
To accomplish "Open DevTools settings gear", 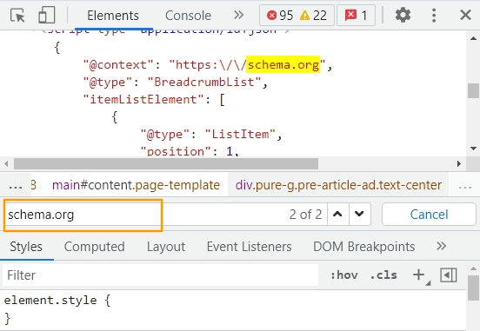I will tap(403, 15).
